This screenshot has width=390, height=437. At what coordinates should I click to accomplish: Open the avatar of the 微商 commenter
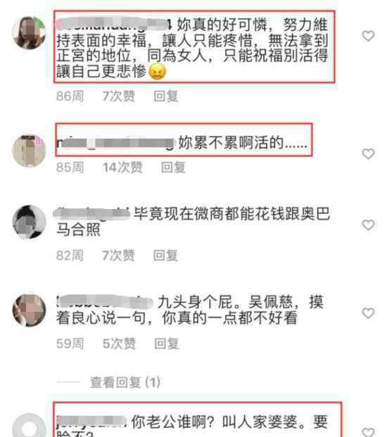(x=29, y=222)
